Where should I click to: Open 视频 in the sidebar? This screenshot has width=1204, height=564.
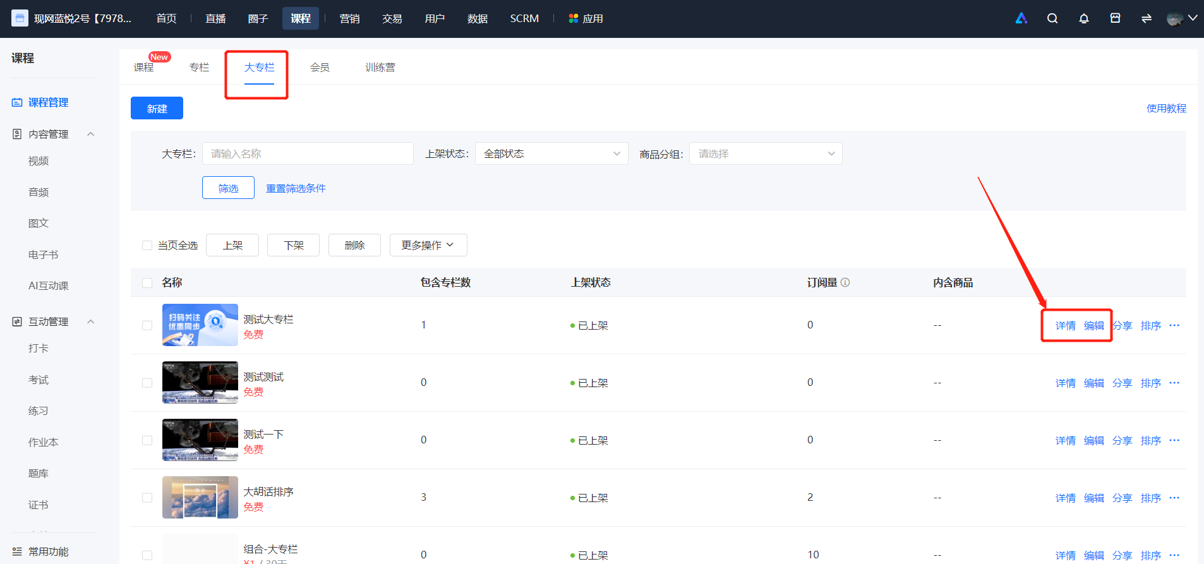point(39,161)
